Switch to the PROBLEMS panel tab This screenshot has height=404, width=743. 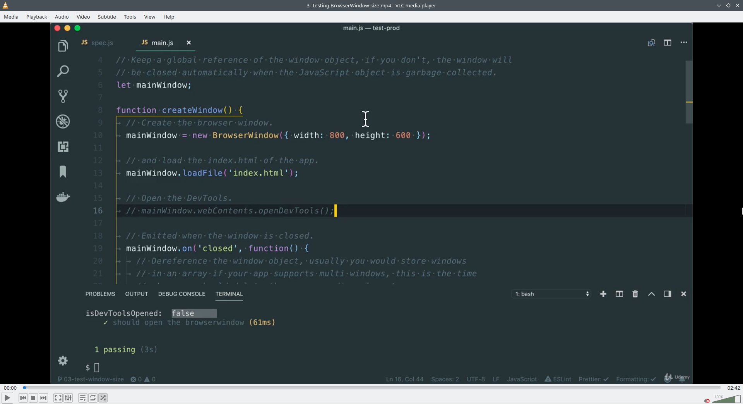pyautogui.click(x=100, y=294)
